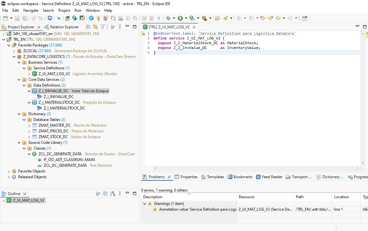
Task: Open the Navigate menu
Action: (31, 10)
